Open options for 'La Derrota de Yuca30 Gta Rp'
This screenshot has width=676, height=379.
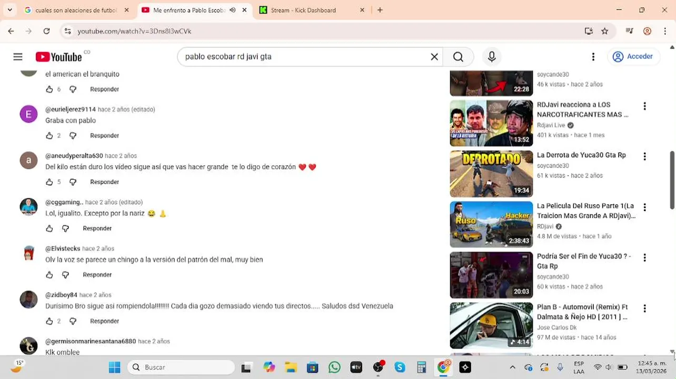tap(644, 157)
